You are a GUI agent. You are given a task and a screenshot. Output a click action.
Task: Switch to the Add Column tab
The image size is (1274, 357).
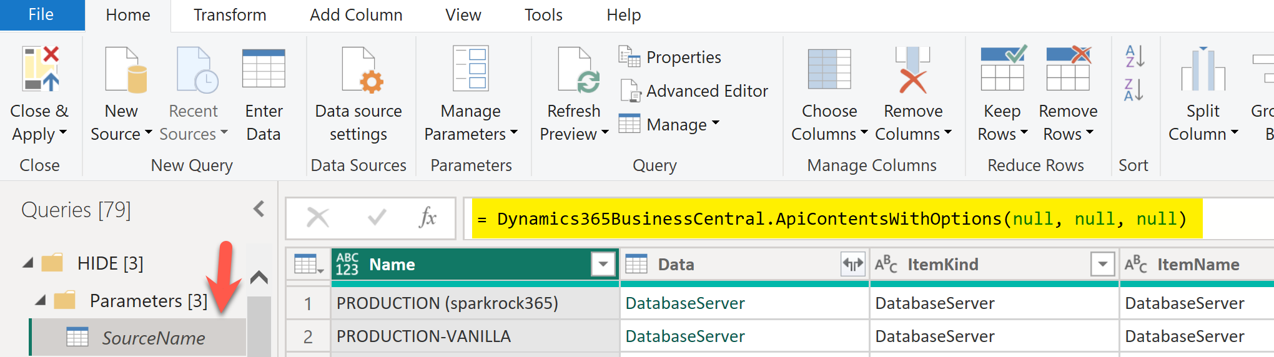(x=356, y=15)
